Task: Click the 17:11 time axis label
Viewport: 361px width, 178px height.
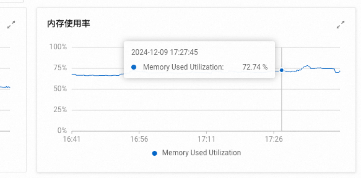Action: [206, 140]
